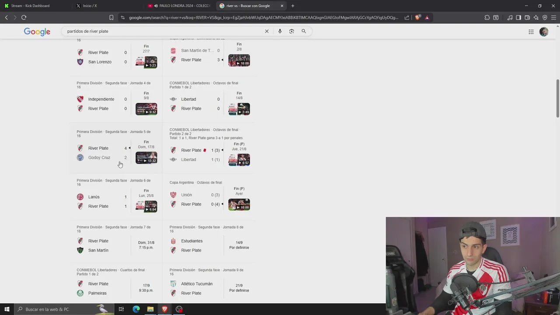Open Task View on the taskbar
Screen dimensions: 560x315
pyautogui.click(x=121, y=309)
